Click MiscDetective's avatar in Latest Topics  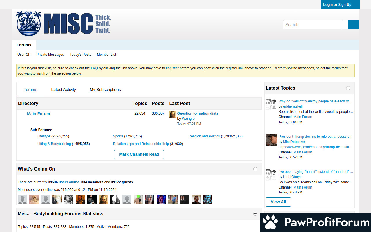[x=271, y=140]
